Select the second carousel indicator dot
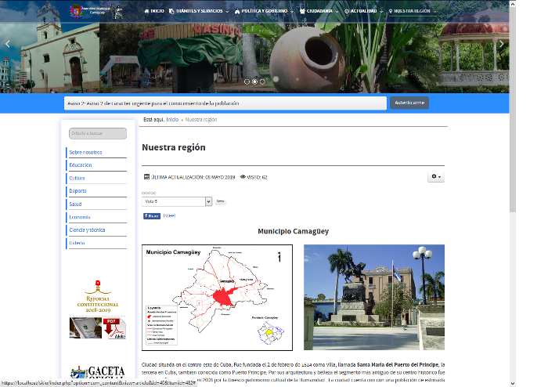The height and width of the screenshot is (387, 548). (x=254, y=81)
